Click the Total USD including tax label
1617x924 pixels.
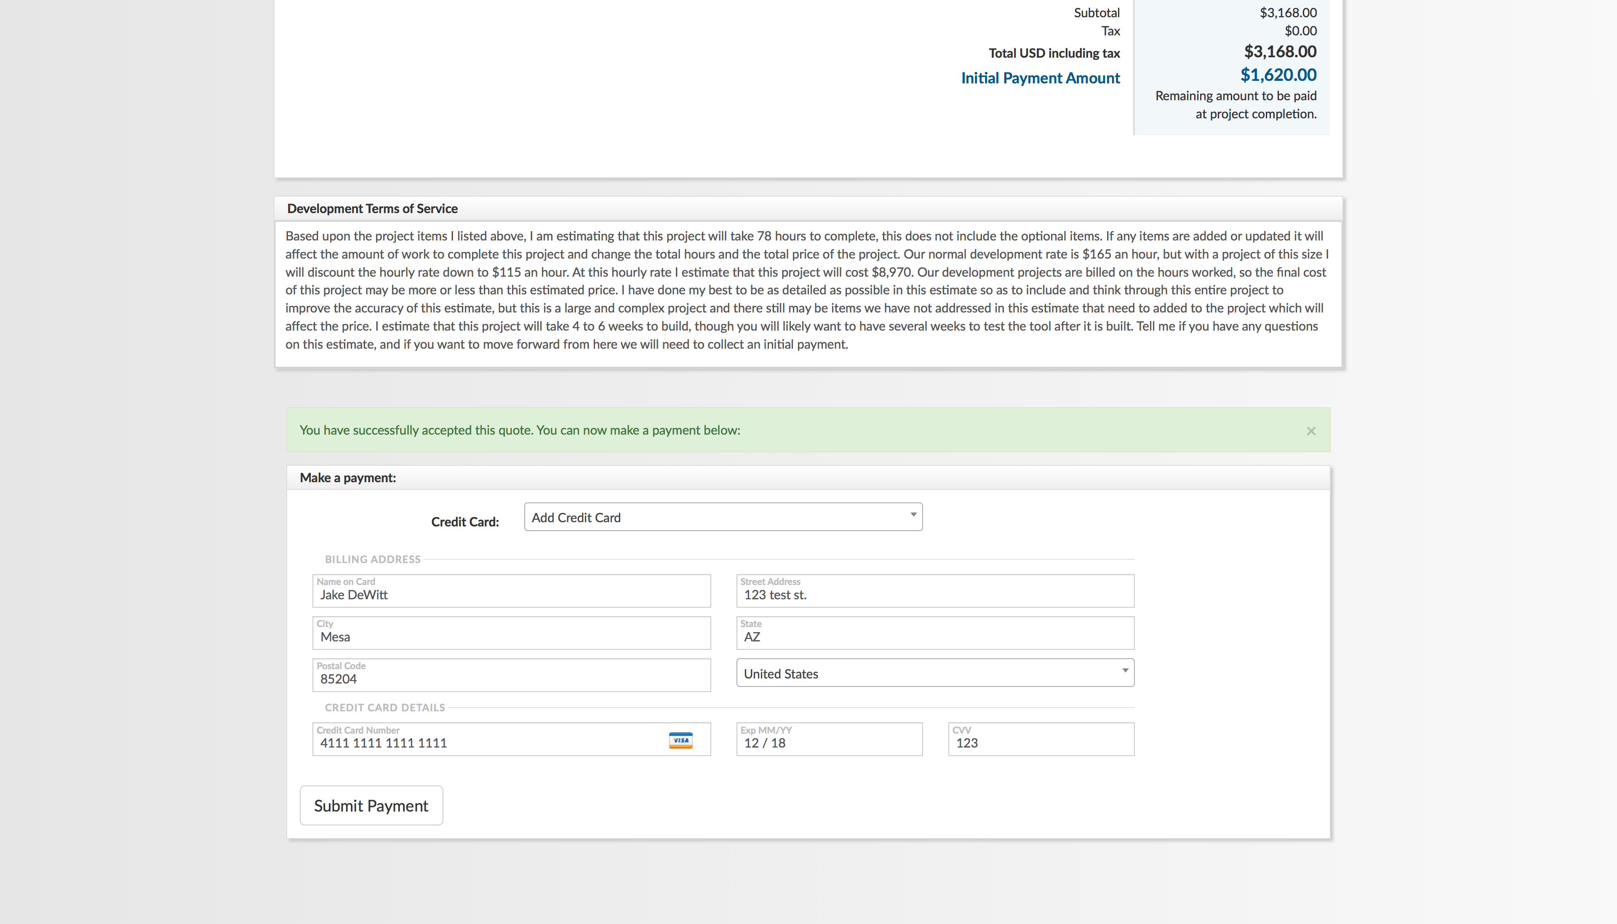click(x=1054, y=53)
